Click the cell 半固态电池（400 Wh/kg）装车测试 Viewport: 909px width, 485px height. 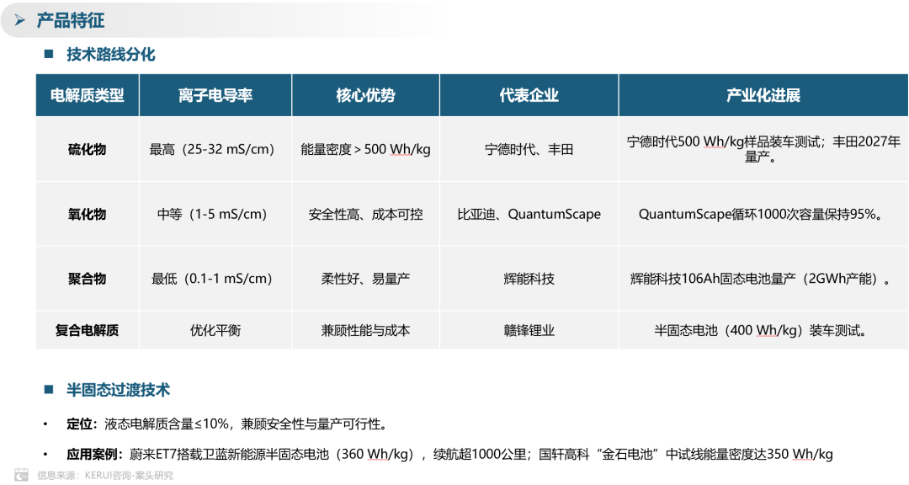763,330
